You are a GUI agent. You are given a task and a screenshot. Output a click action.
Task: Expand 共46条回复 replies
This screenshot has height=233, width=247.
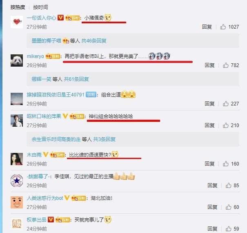tap(94, 41)
